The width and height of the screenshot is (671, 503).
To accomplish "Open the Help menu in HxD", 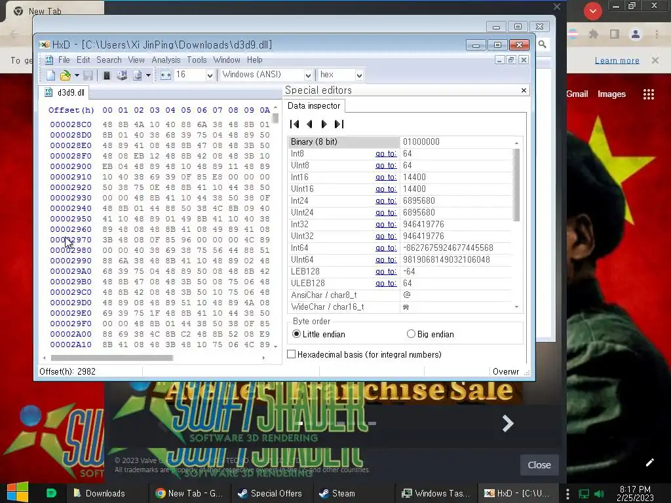I will point(255,60).
